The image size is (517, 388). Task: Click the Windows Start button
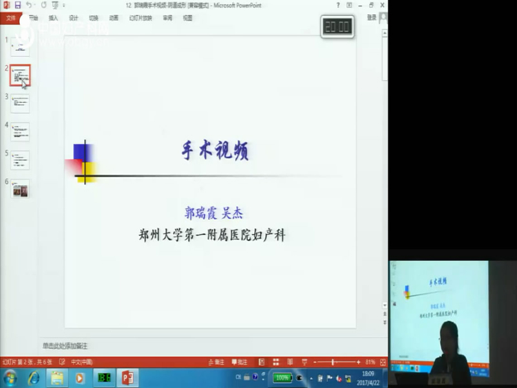[10, 378]
